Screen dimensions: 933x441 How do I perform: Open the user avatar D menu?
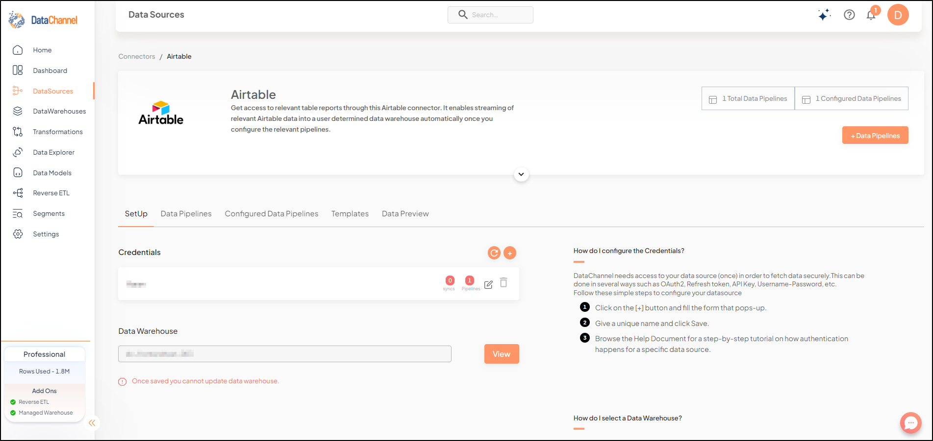pyautogui.click(x=898, y=15)
